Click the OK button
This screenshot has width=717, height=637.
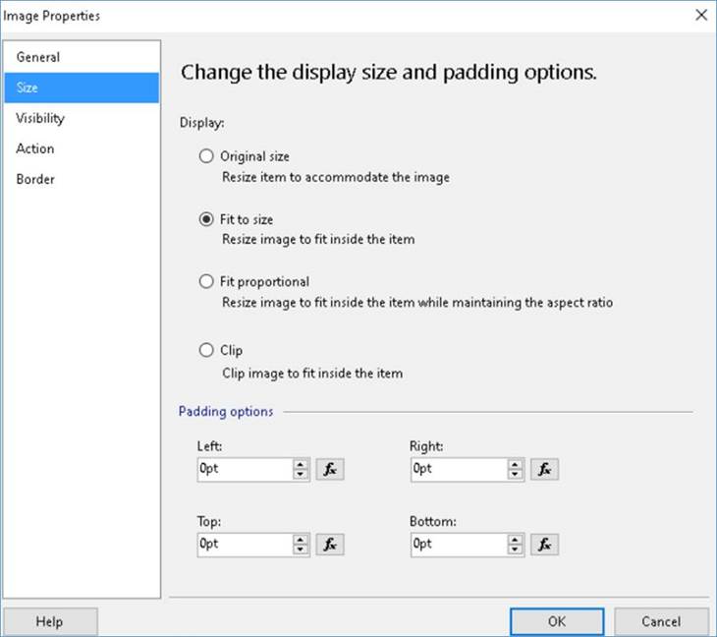point(557,621)
